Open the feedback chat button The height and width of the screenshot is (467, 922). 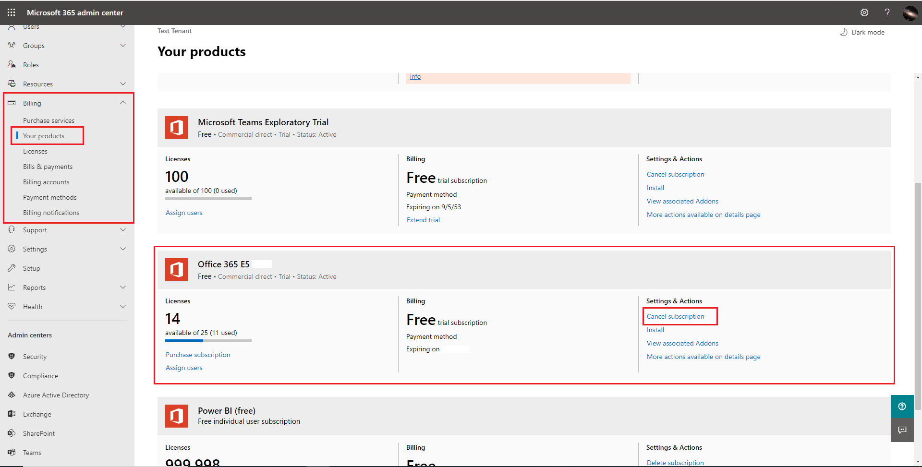click(902, 430)
